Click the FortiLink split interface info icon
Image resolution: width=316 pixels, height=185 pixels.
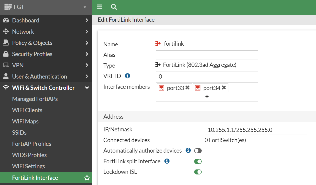point(167,161)
